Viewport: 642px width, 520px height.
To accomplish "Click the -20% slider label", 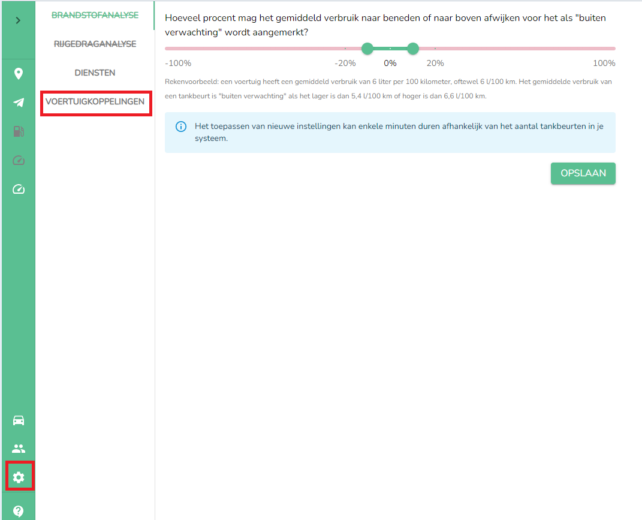I will point(345,63).
